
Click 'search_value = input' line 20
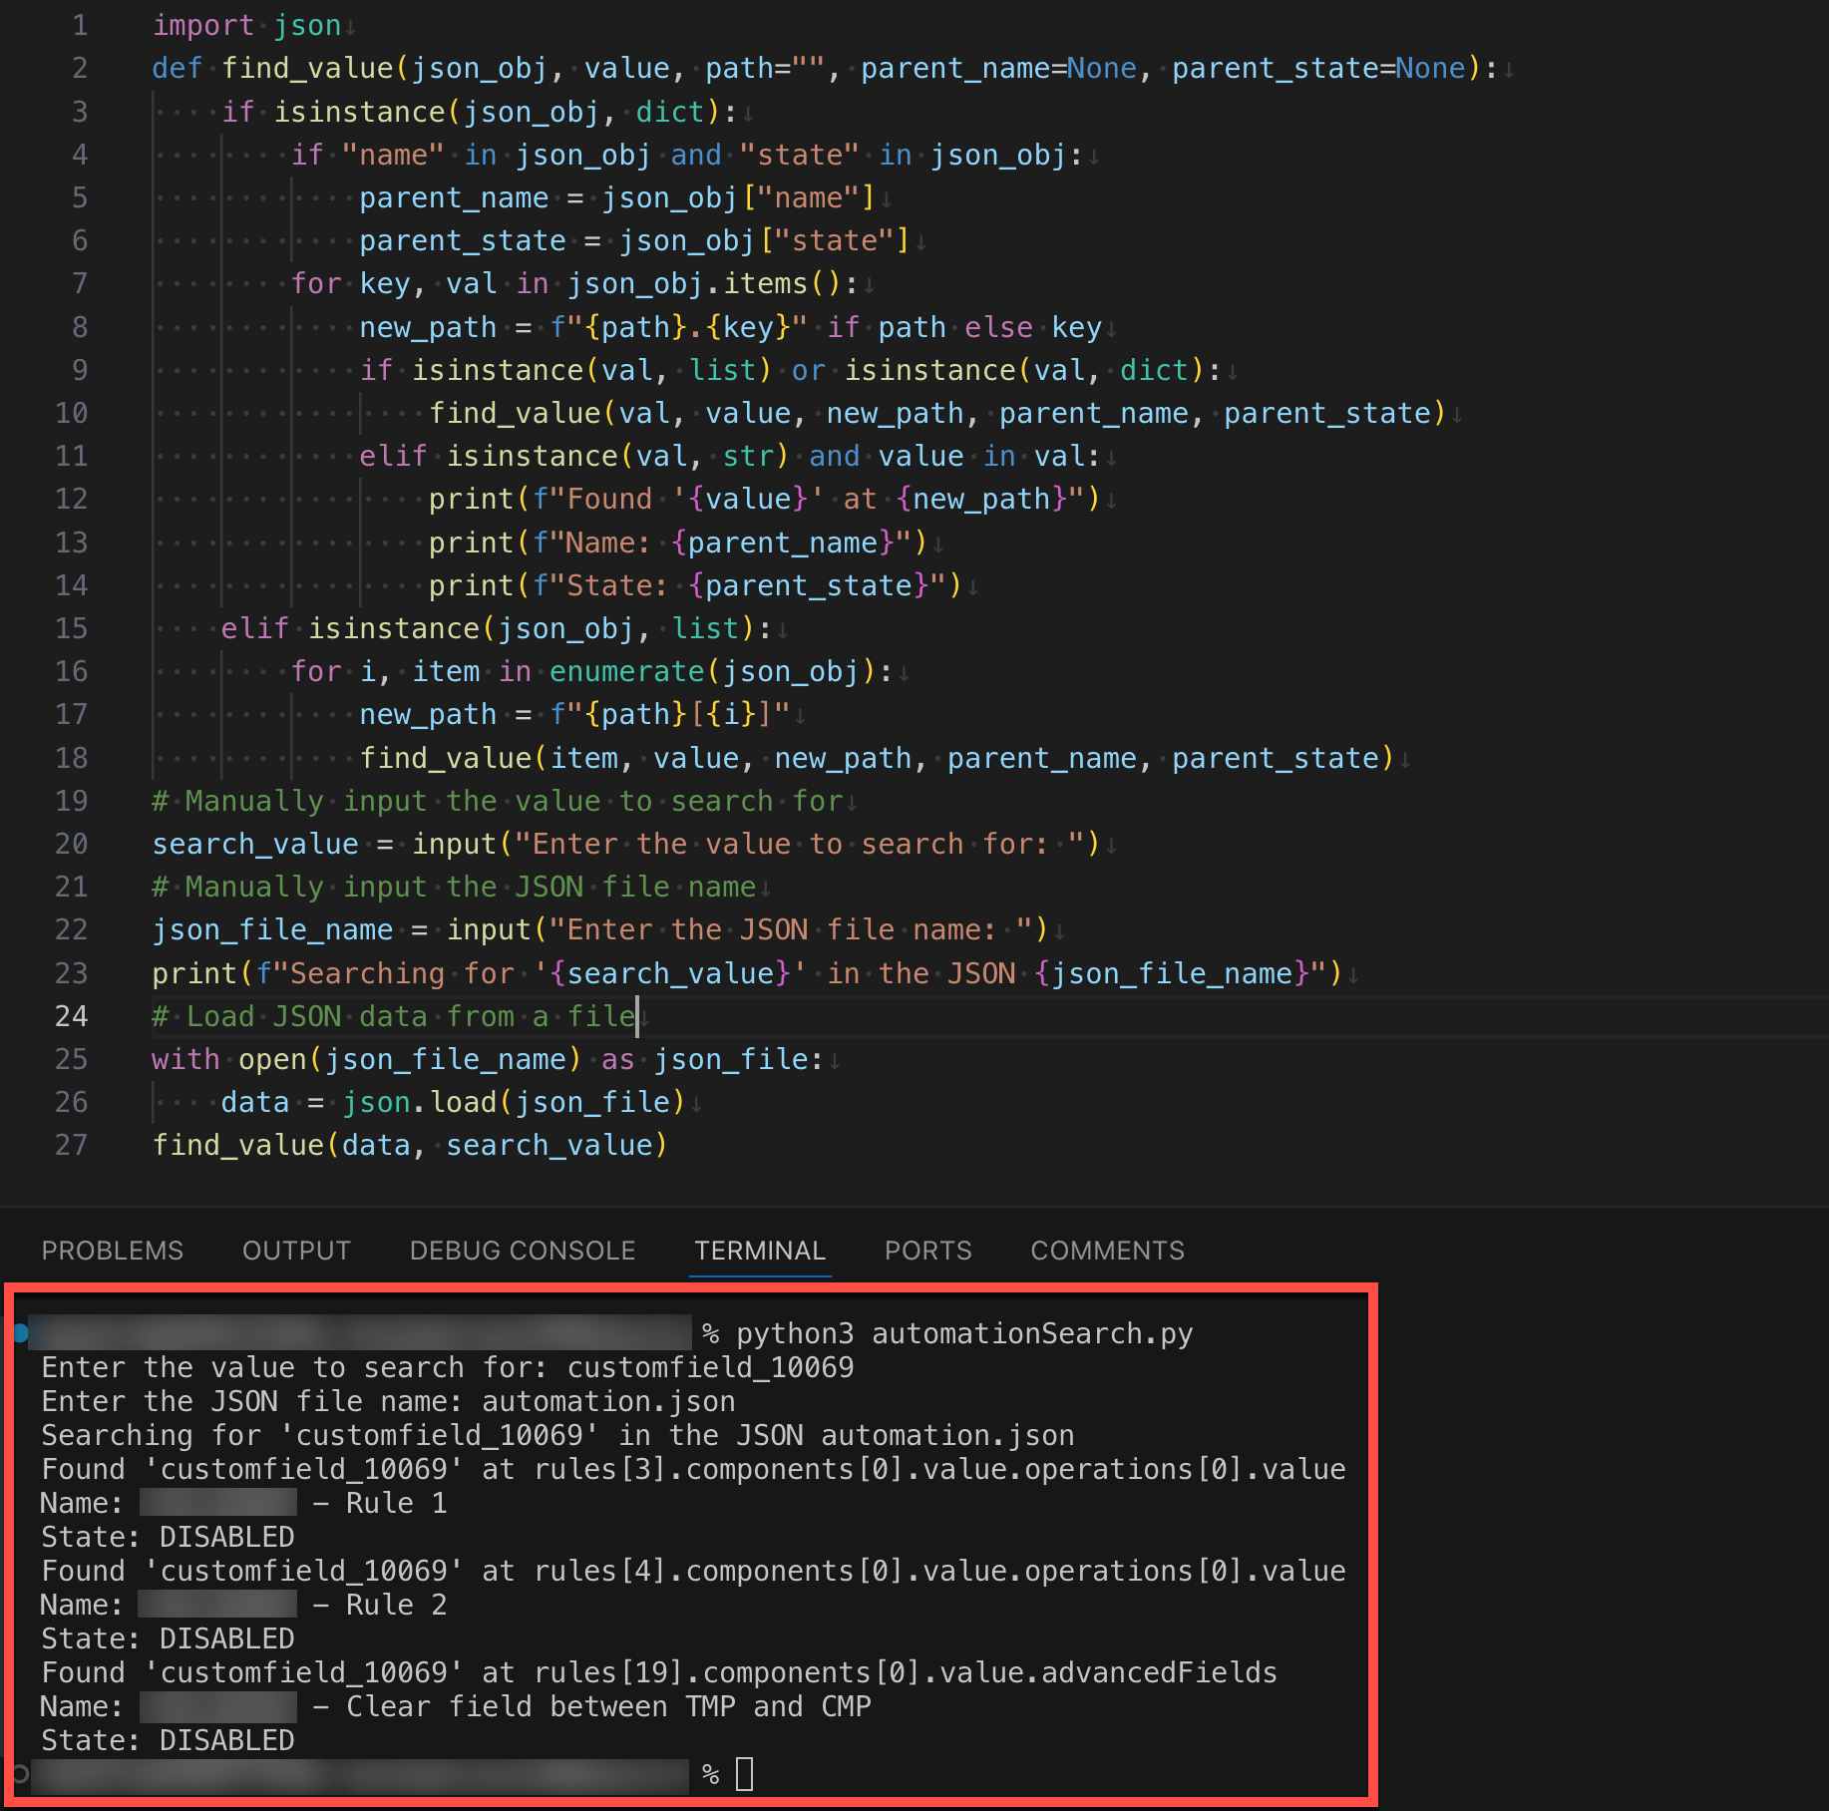625,844
